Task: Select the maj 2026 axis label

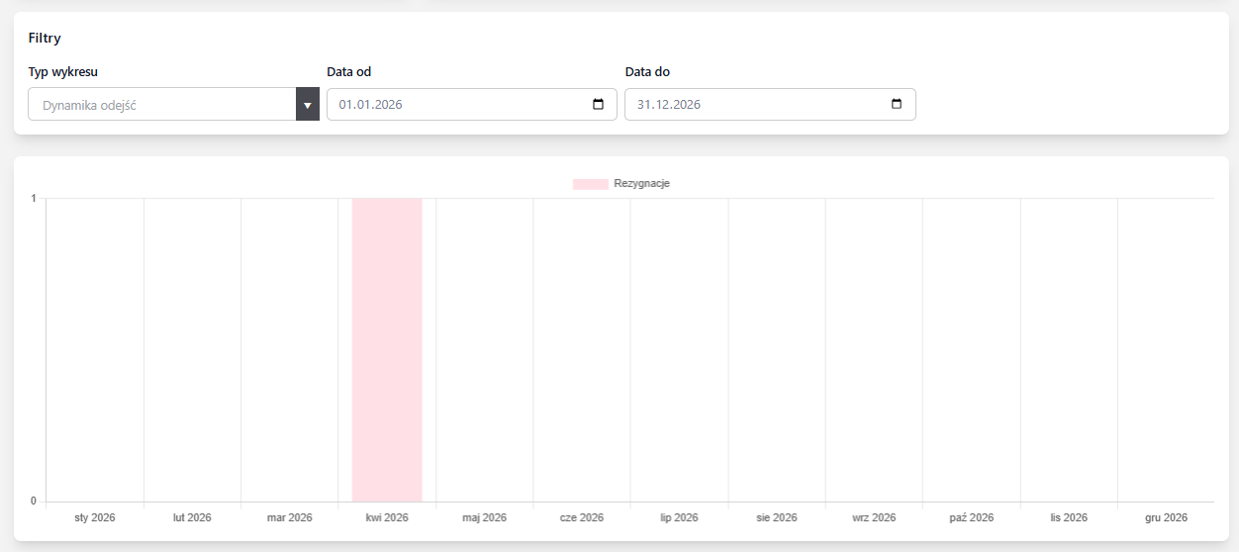Action: coord(484,517)
